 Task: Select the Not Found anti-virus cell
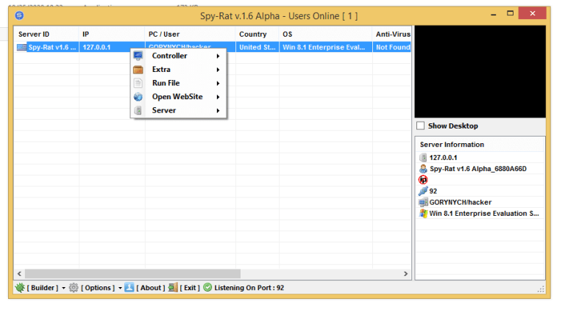coord(392,47)
